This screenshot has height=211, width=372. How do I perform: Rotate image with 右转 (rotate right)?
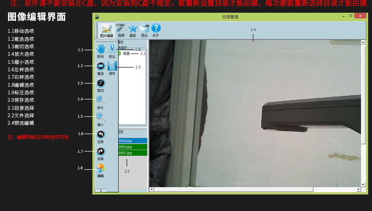click(x=101, y=154)
